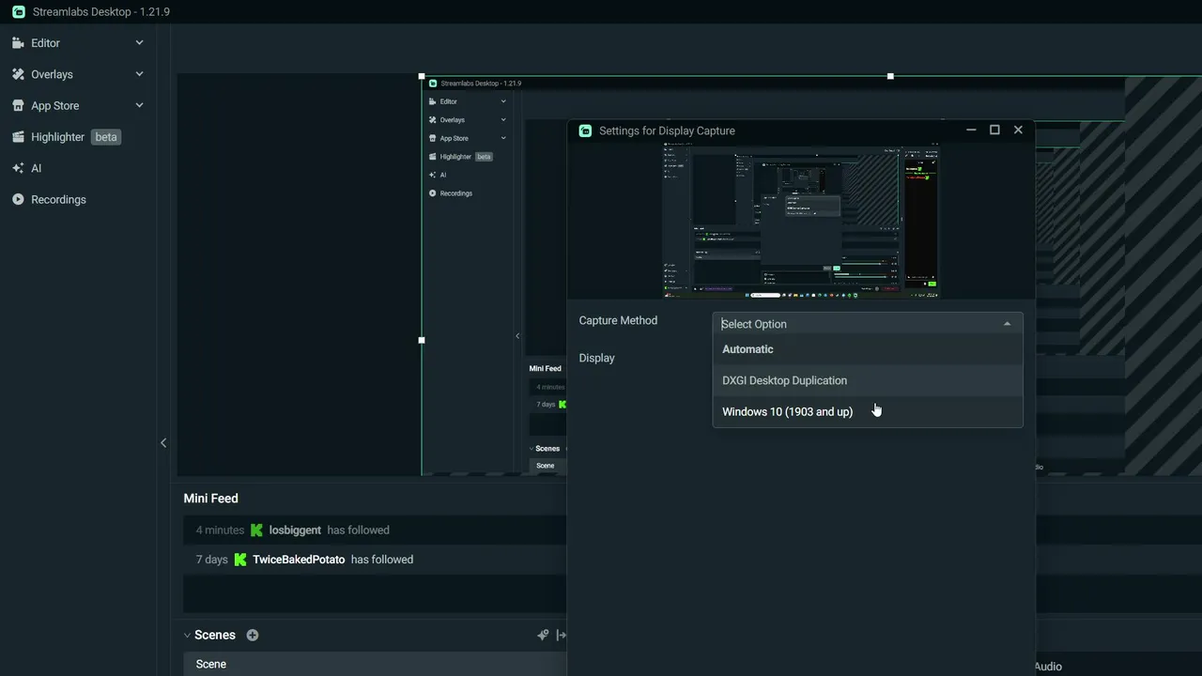
Task: Collapse the sidebar with the left arrow
Action: [163, 443]
